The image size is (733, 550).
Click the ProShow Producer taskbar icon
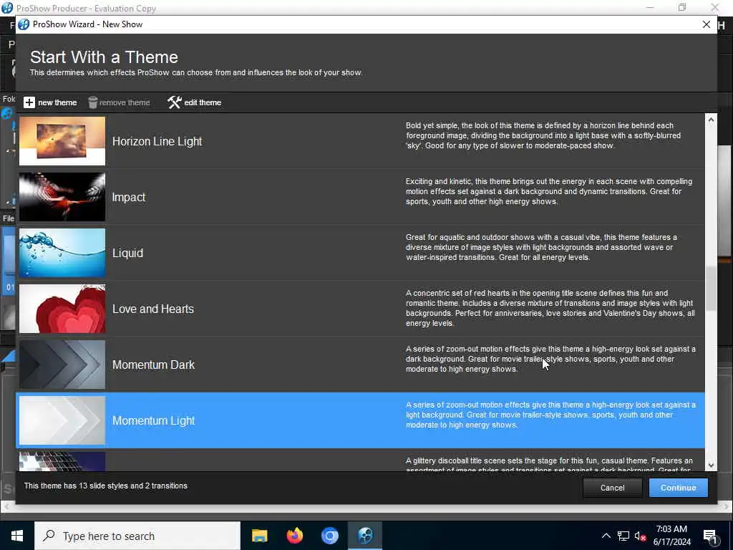(365, 536)
